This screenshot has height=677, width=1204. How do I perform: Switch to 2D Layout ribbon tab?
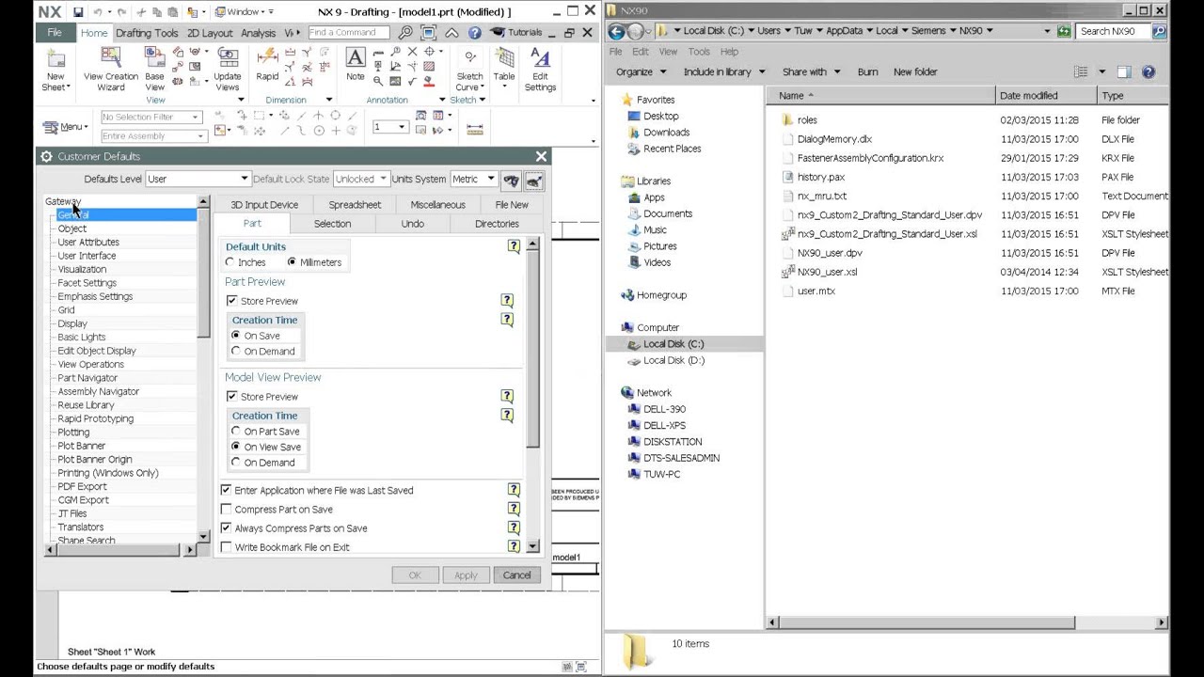tap(210, 33)
